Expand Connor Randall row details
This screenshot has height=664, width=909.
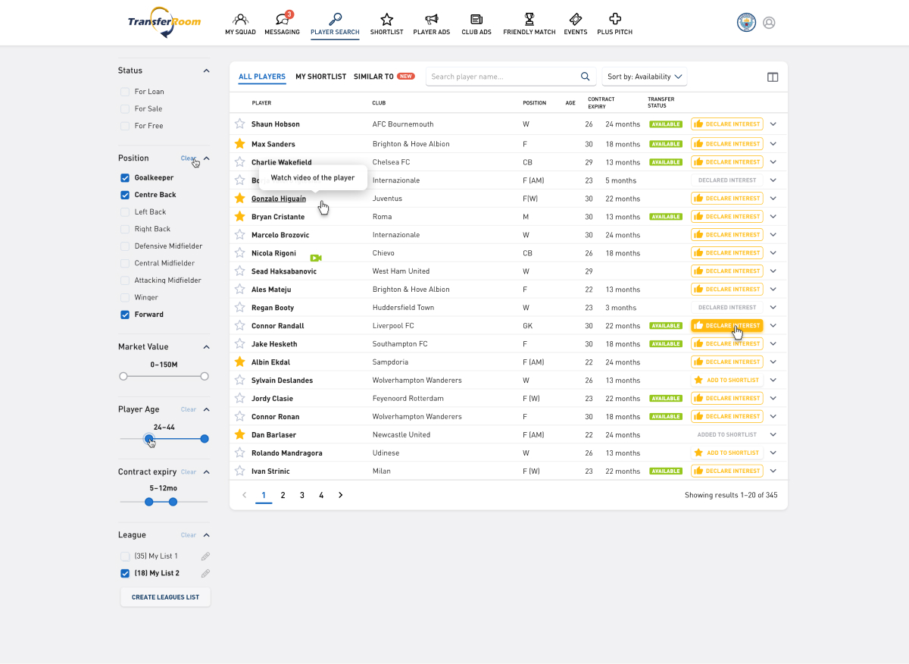[x=773, y=325]
